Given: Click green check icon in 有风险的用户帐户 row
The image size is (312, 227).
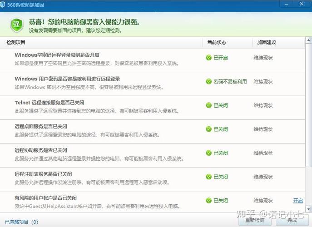Looking at the screenshot, I should pos(208,201).
